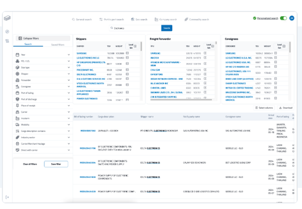This screenshot has width=302, height=209.
Task: Add EXPEDITORS forwarder to lead list
Action: point(205,74)
